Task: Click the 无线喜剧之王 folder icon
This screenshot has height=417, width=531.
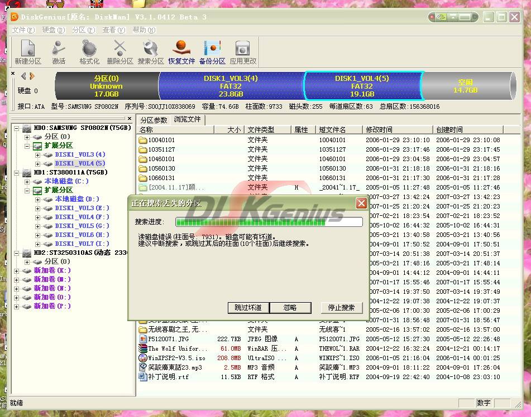Action: [142, 329]
